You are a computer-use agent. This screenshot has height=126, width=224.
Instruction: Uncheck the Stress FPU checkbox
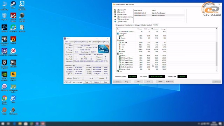coord(118,12)
